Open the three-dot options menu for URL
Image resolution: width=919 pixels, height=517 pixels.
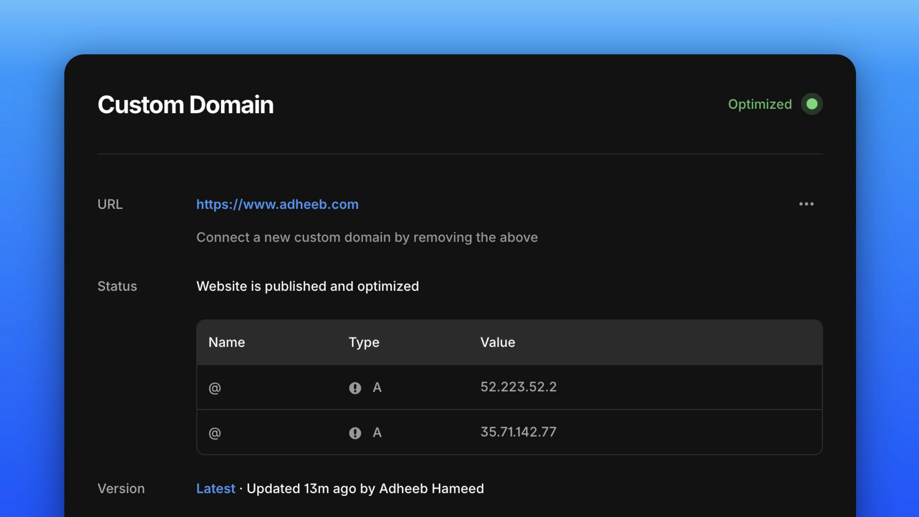pyautogui.click(x=806, y=204)
